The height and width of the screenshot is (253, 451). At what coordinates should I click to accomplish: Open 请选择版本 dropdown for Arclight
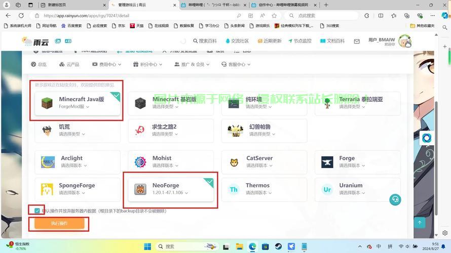(x=74, y=165)
